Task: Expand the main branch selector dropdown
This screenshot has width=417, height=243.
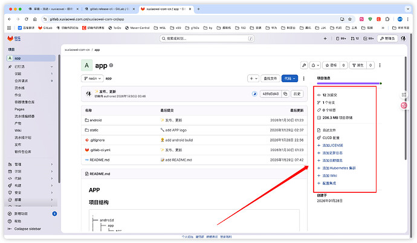Action: click(x=92, y=78)
